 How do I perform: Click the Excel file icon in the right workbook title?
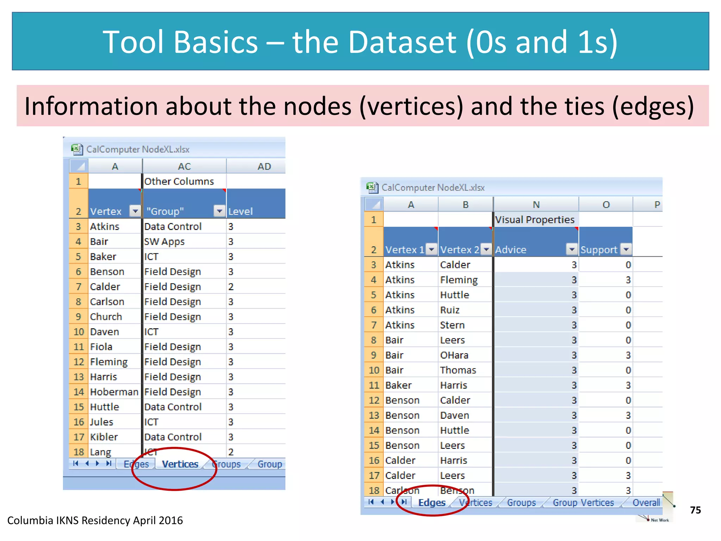(x=372, y=187)
